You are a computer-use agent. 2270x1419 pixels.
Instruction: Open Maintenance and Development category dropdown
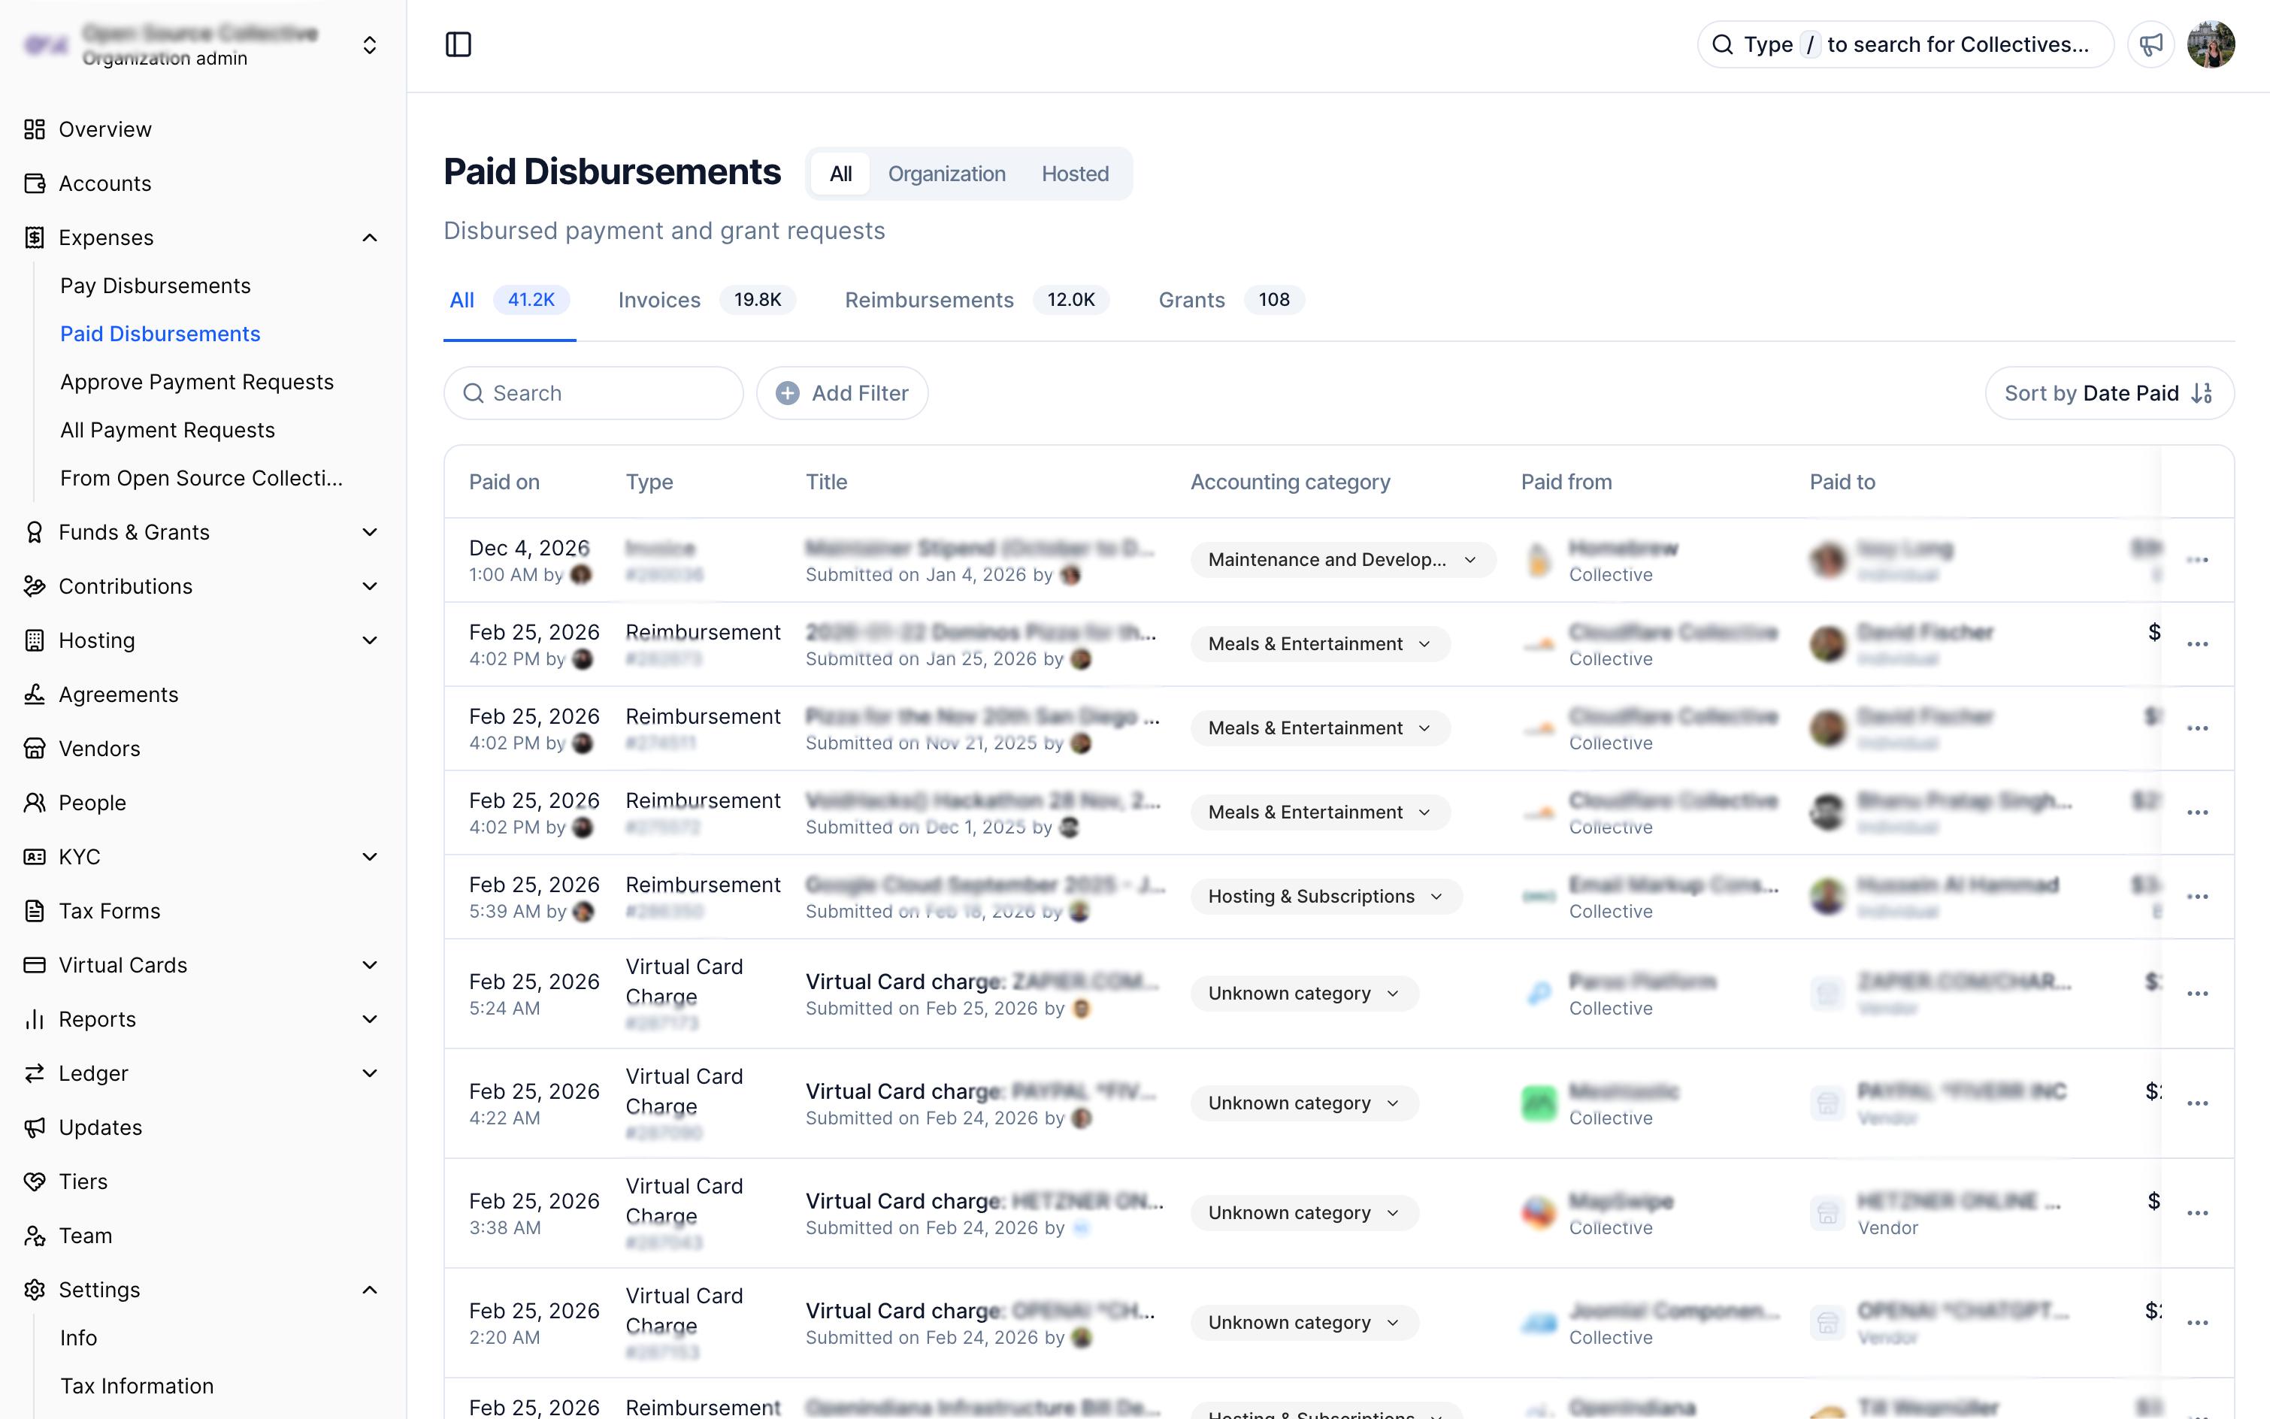1342,560
